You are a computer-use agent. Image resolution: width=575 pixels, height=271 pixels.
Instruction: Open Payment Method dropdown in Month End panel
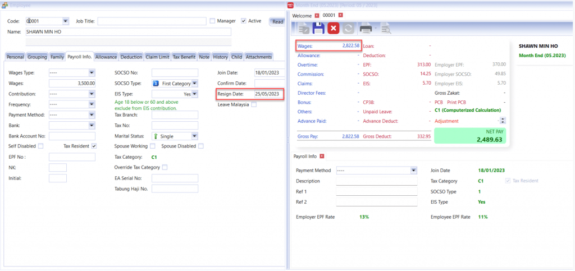[x=414, y=171]
